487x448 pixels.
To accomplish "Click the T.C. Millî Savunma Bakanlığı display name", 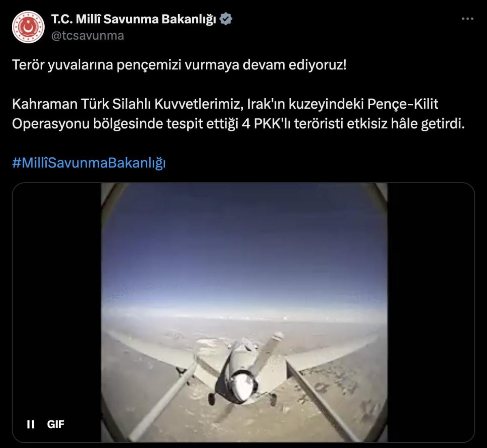I will pyautogui.click(x=134, y=19).
